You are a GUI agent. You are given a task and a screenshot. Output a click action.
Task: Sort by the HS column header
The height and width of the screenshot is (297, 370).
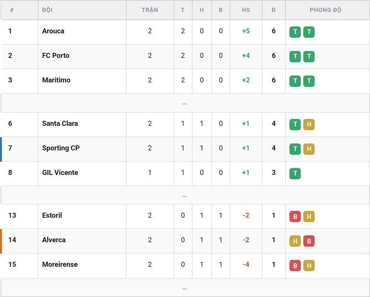coord(246,10)
